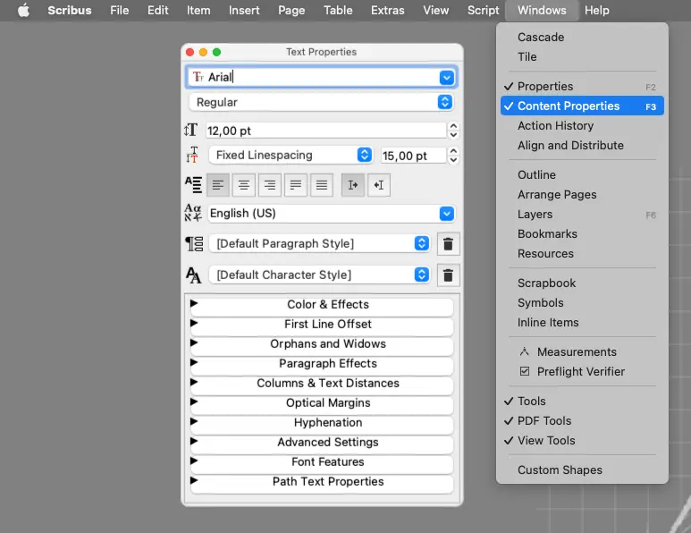Set left-to-right text direction
This screenshot has height=533, width=691.
click(x=353, y=185)
